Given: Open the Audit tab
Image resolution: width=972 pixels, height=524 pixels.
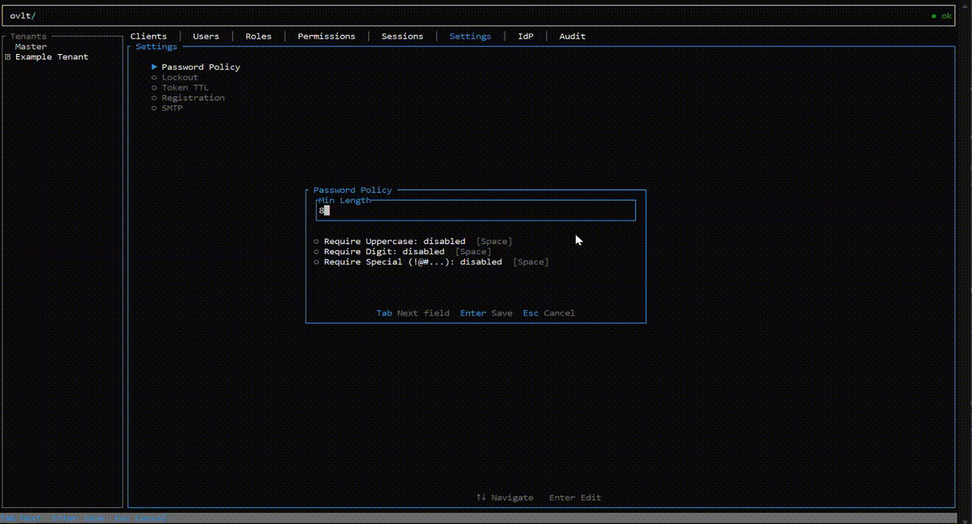Looking at the screenshot, I should click(x=572, y=36).
